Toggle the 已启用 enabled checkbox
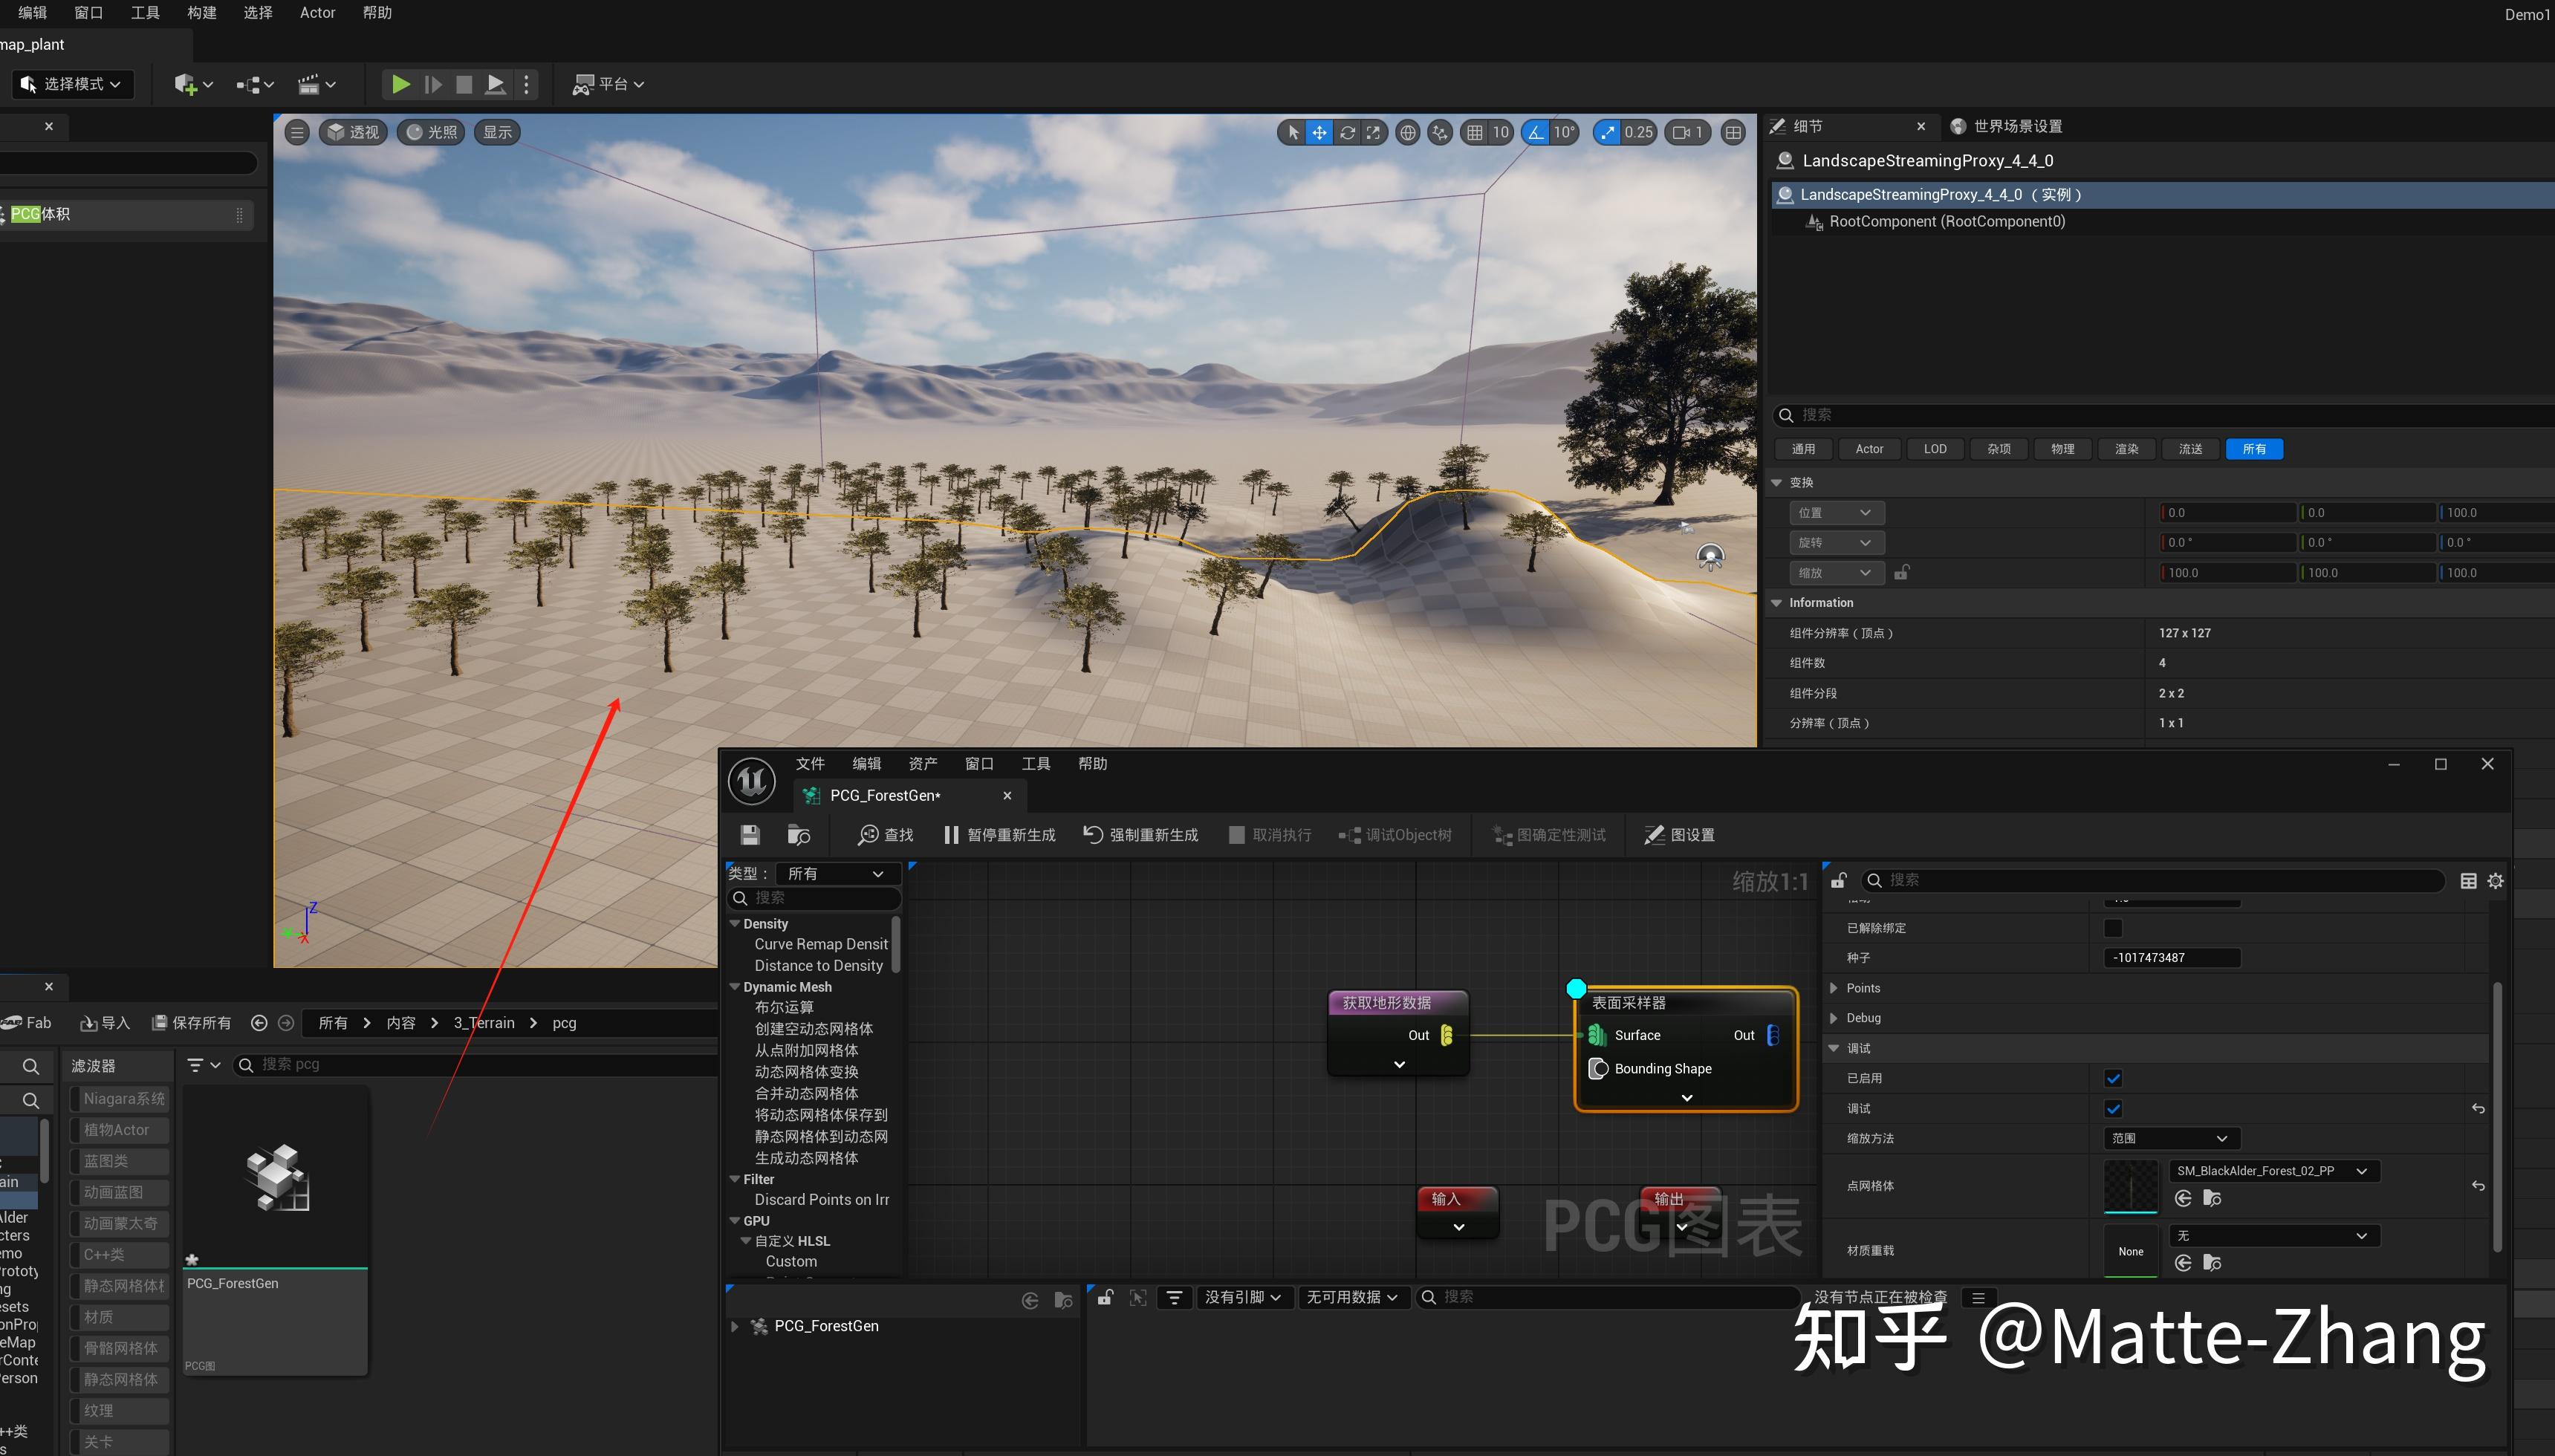Viewport: 2555px width, 1456px height. (x=2112, y=1078)
